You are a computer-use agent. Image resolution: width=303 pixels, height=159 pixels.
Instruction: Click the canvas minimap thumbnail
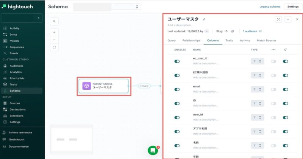72,139
